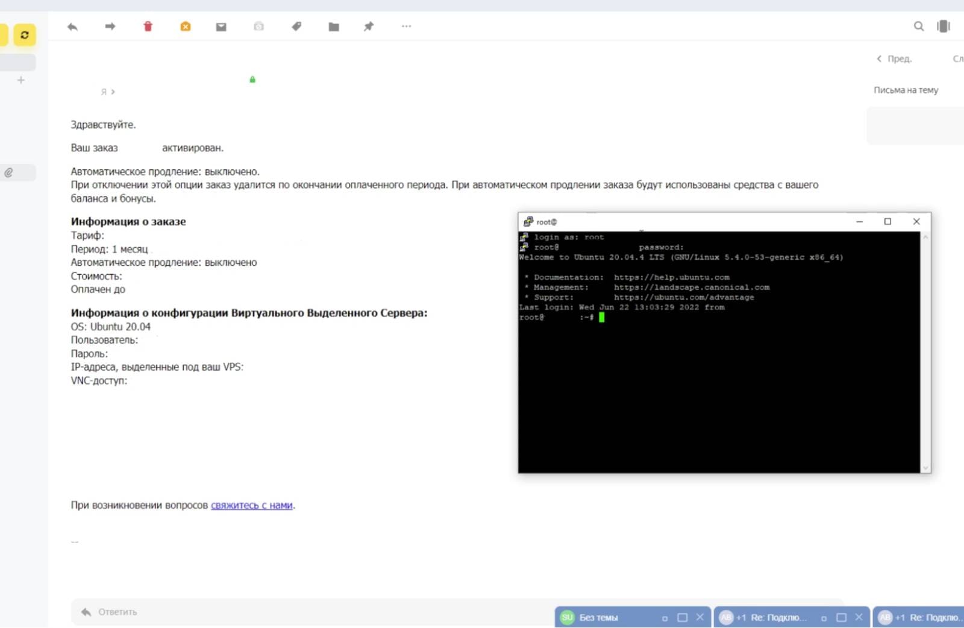Click the terminal scrollbar up arrow
964x628 pixels.
click(925, 237)
